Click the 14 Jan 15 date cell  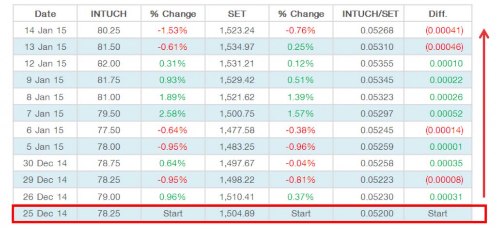(x=44, y=30)
